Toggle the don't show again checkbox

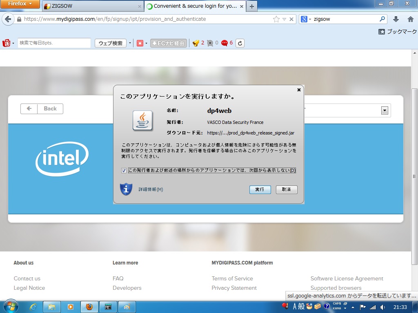(x=124, y=170)
